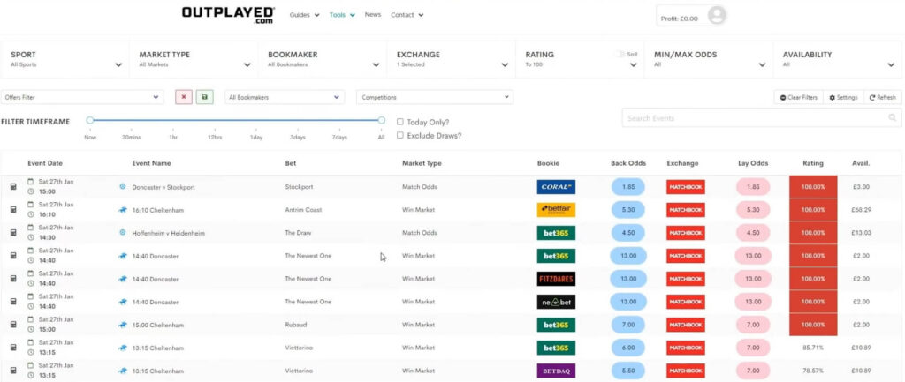Click the 100.00% rating for Rubaud row

pyautogui.click(x=813, y=325)
